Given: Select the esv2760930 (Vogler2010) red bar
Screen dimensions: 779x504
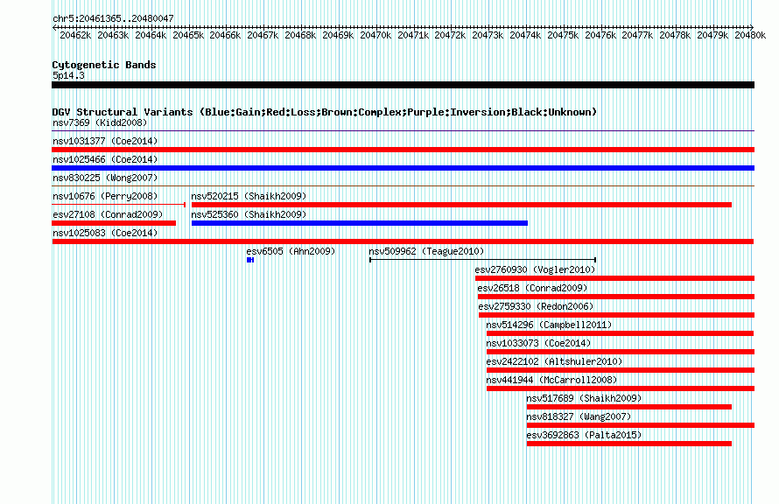Looking at the screenshot, I should [x=615, y=278].
